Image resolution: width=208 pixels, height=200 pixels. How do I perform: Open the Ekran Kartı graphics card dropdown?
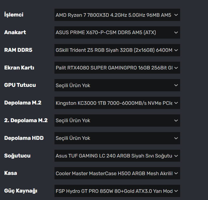[x=117, y=68]
